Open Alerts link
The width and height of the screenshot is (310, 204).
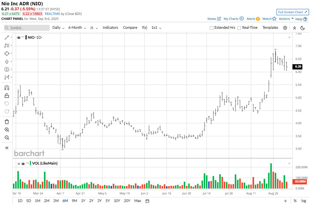click(253, 19)
